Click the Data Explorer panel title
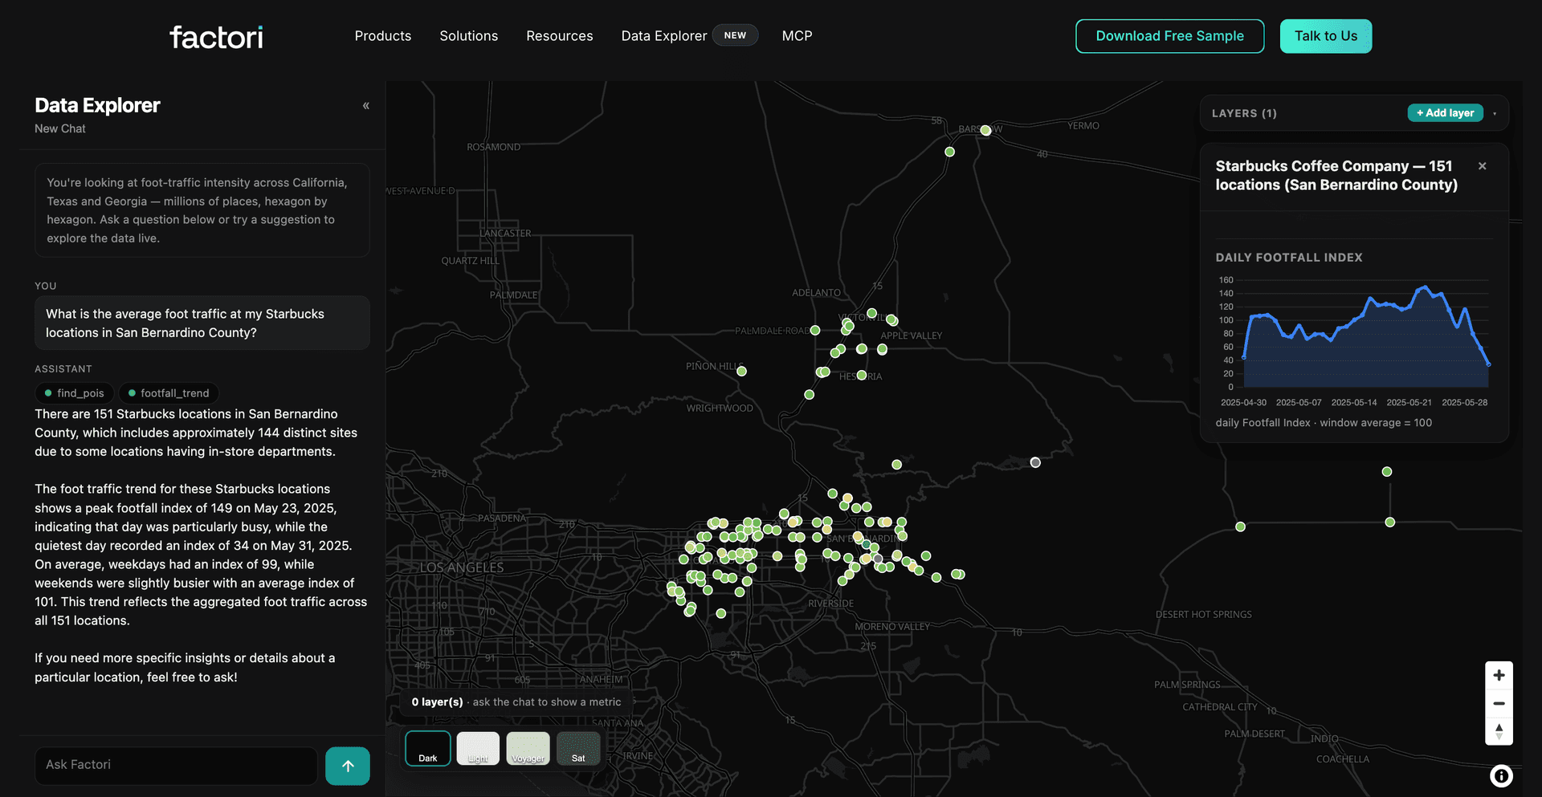 (97, 105)
